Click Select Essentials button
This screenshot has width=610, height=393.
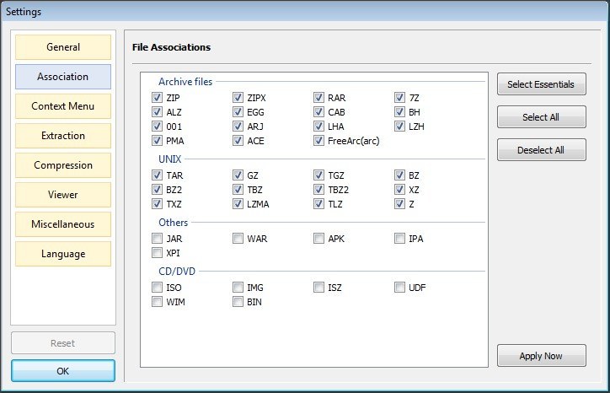coord(542,84)
